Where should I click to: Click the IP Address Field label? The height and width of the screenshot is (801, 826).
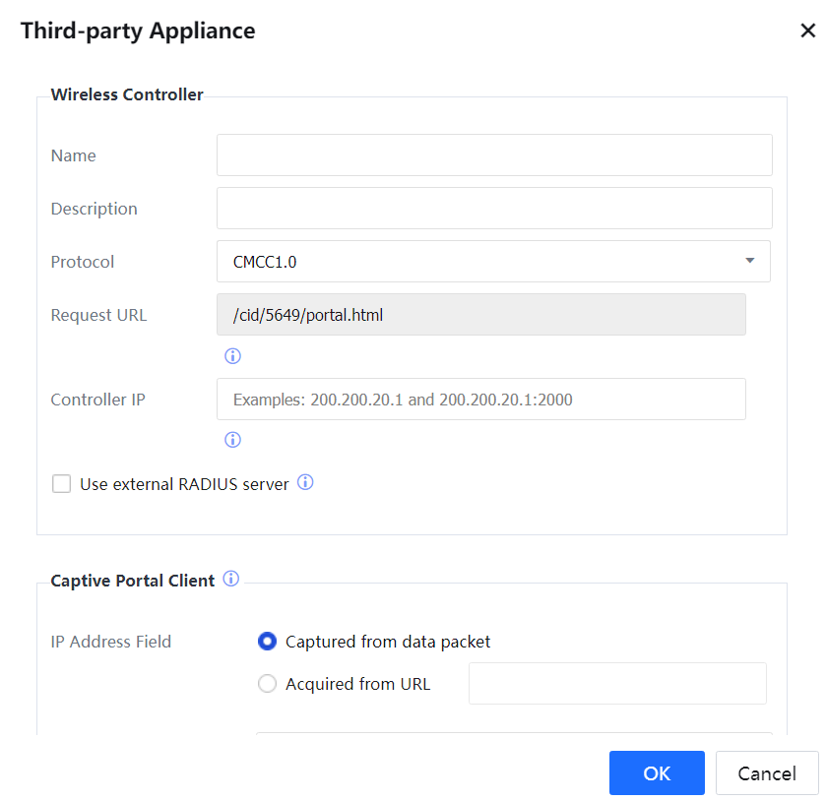pyautogui.click(x=111, y=642)
